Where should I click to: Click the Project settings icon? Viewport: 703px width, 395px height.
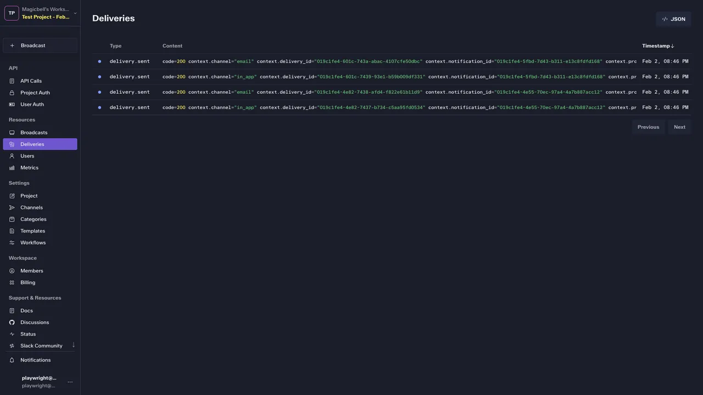pos(12,196)
